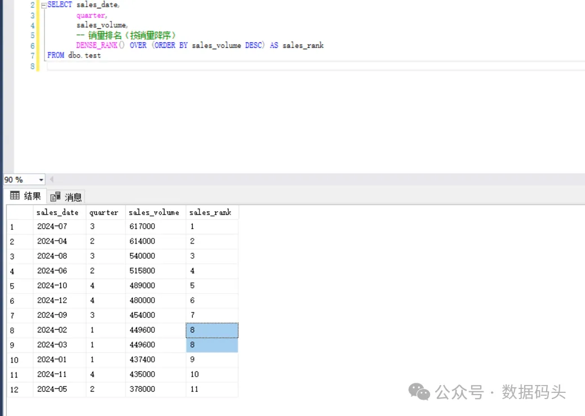This screenshot has width=585, height=416.
Task: Click the 480000 sales_volume cell
Action: (x=156, y=300)
